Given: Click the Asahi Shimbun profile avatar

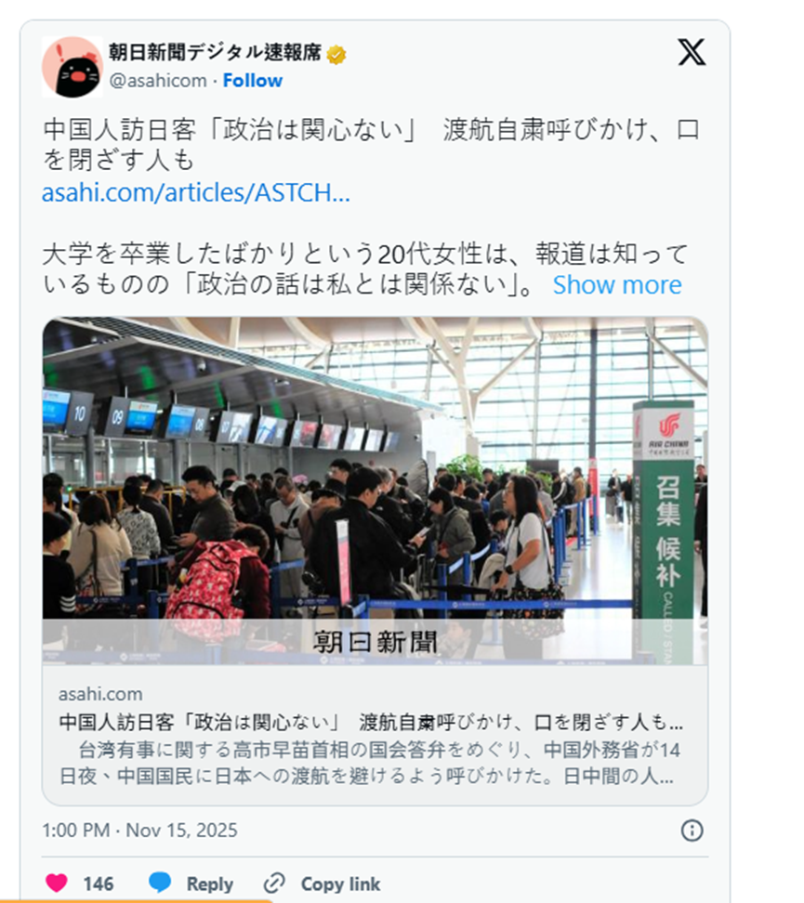Looking at the screenshot, I should click(72, 67).
